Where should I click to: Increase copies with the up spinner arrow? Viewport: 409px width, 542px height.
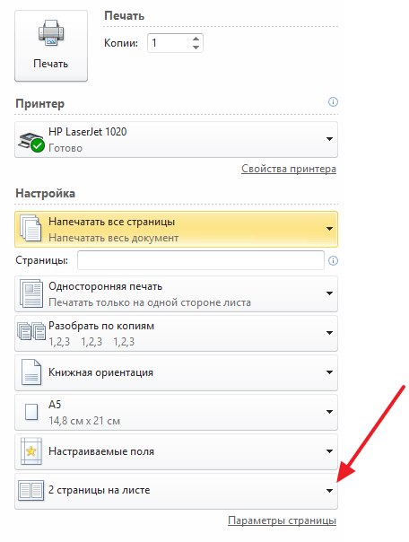click(x=196, y=39)
